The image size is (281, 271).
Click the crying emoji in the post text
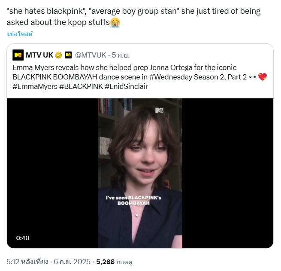[115, 22]
